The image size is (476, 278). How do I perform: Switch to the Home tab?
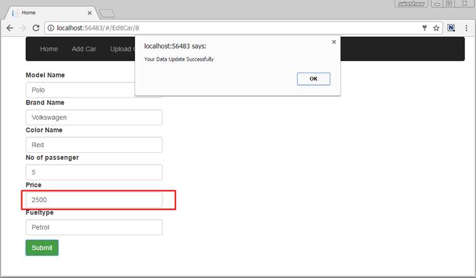point(51,13)
